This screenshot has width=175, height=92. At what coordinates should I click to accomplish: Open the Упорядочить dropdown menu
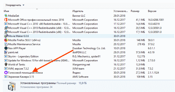15,5
